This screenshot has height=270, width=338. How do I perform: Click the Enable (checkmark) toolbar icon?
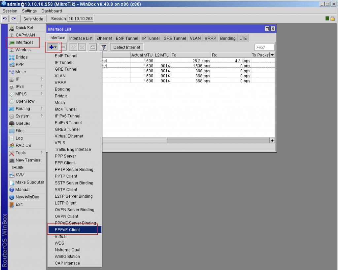(74, 47)
